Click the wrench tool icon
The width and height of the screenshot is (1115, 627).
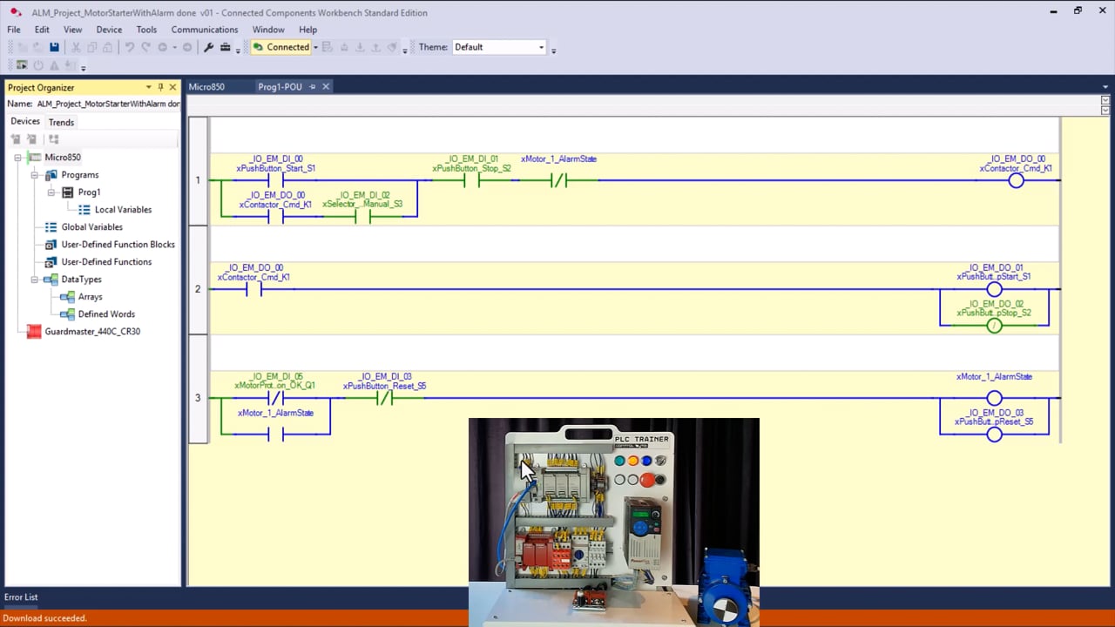(x=208, y=47)
